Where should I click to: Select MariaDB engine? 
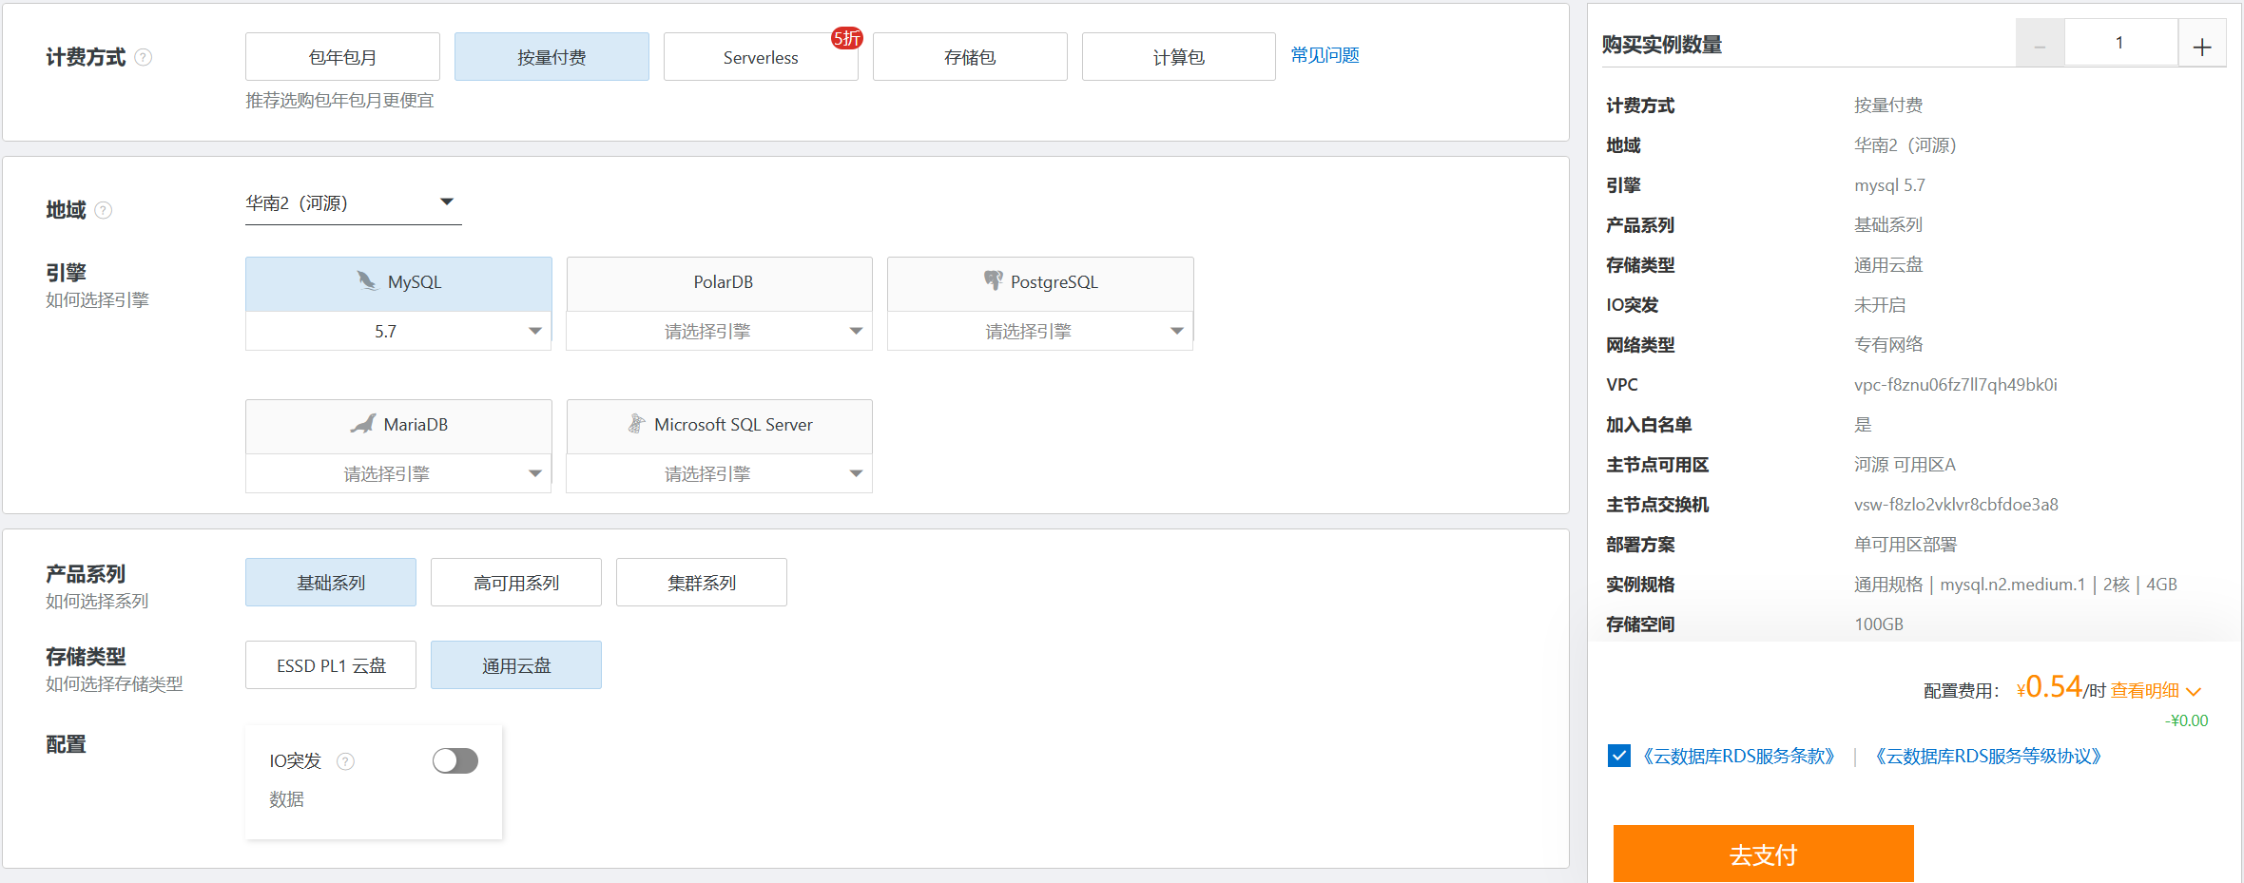[398, 426]
